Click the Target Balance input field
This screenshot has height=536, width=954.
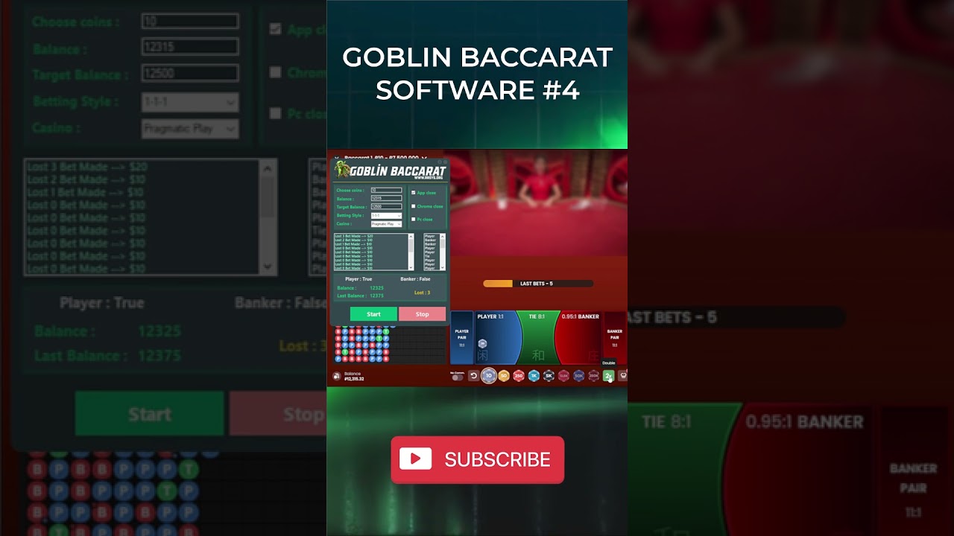[386, 206]
